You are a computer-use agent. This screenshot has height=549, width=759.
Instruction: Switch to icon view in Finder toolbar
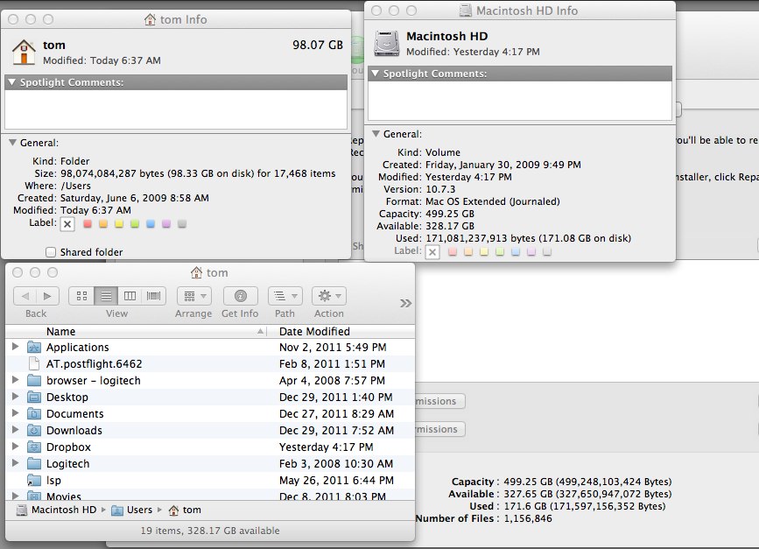[81, 296]
